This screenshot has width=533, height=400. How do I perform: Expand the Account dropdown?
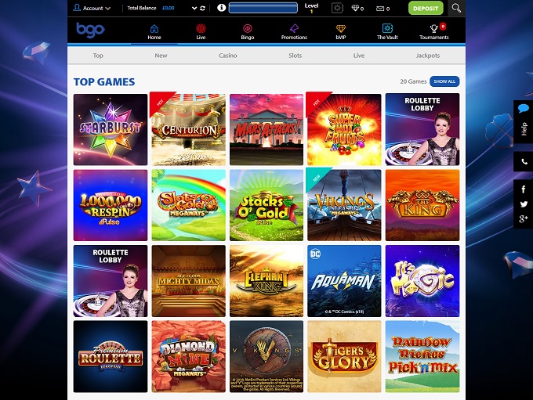click(92, 8)
